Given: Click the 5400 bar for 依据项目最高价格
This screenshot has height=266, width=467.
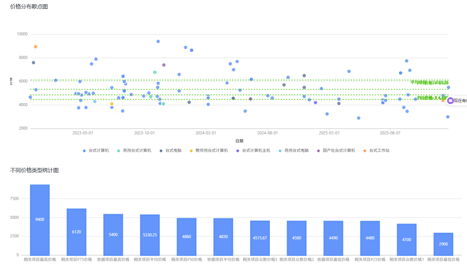Looking at the screenshot, I should (113, 234).
